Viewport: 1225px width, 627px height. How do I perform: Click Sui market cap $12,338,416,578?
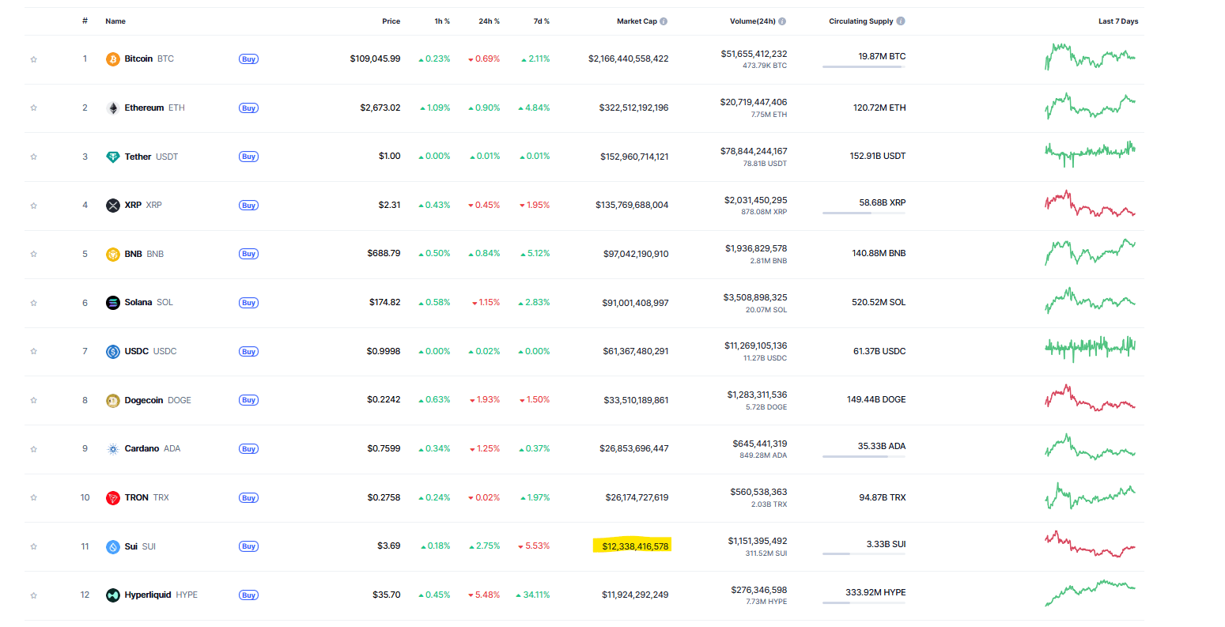pos(635,546)
